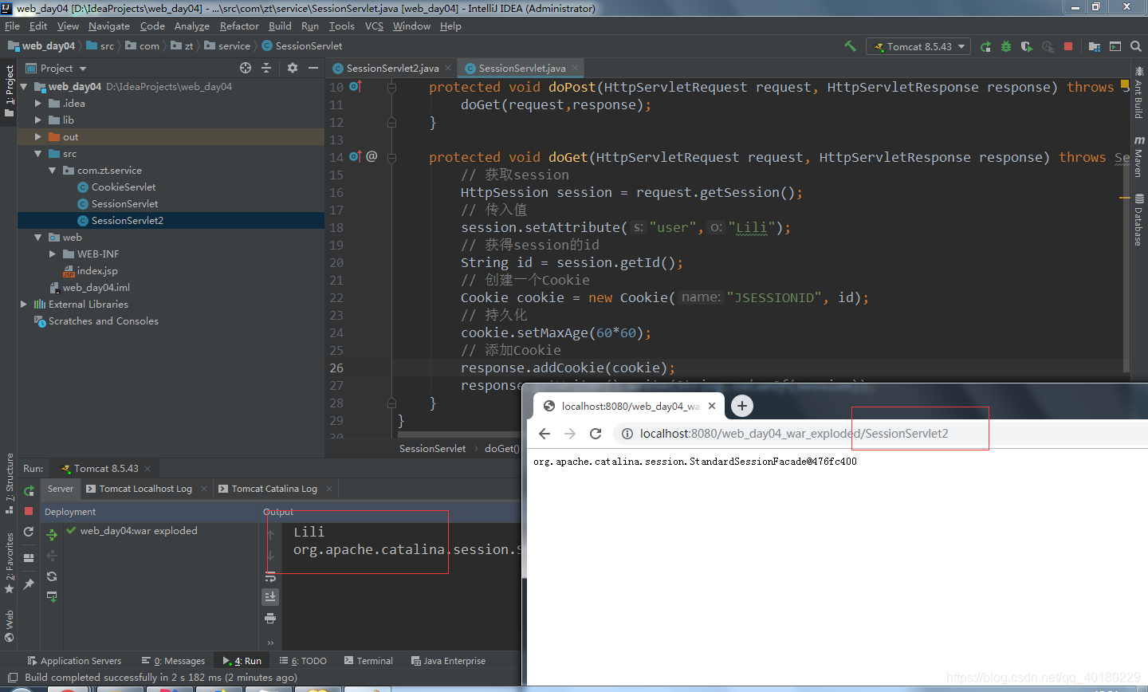
Task: Expand the .idea folder
Action: 37,103
